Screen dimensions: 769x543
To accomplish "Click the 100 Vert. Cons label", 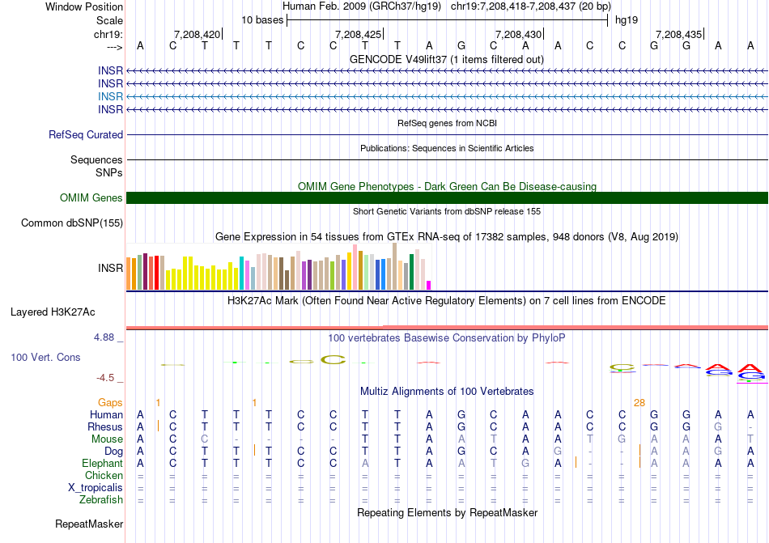I will (45, 357).
